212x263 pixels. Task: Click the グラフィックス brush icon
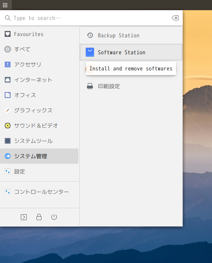point(8,110)
